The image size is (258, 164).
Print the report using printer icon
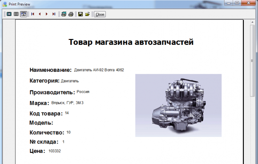[71, 14]
